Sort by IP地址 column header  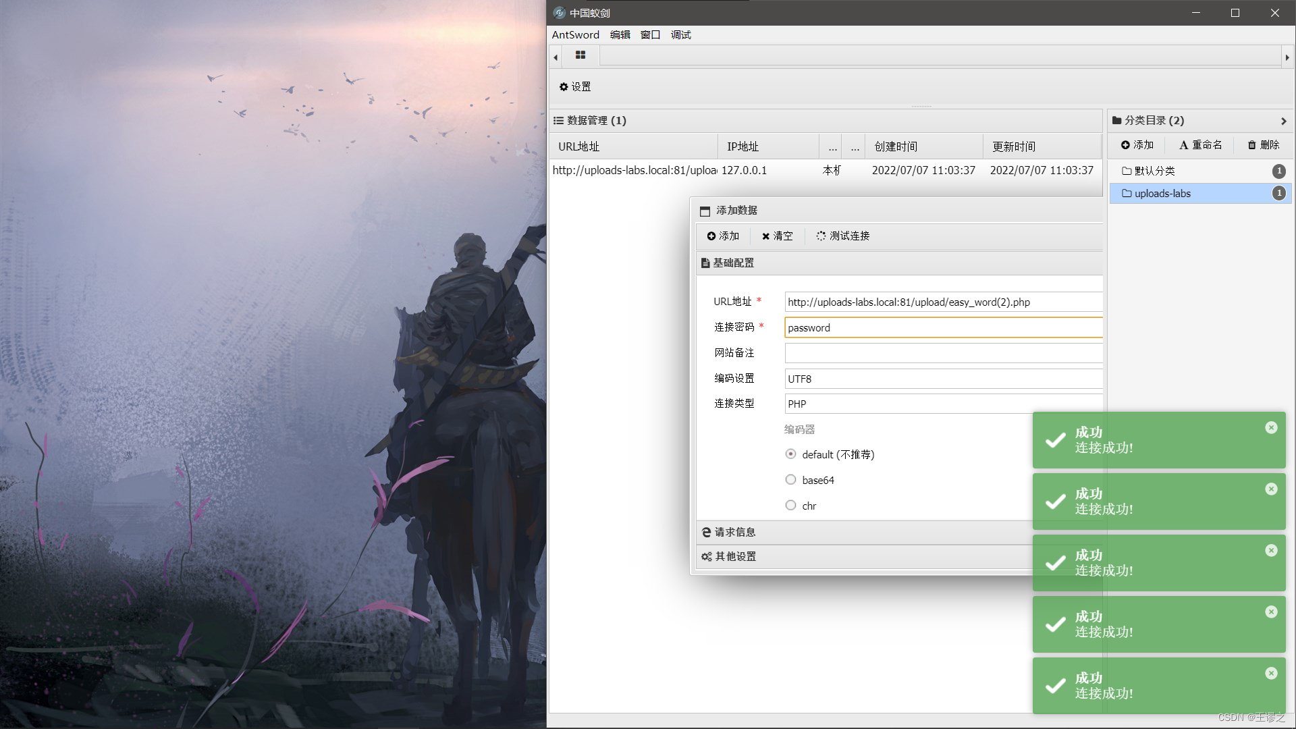coord(769,146)
